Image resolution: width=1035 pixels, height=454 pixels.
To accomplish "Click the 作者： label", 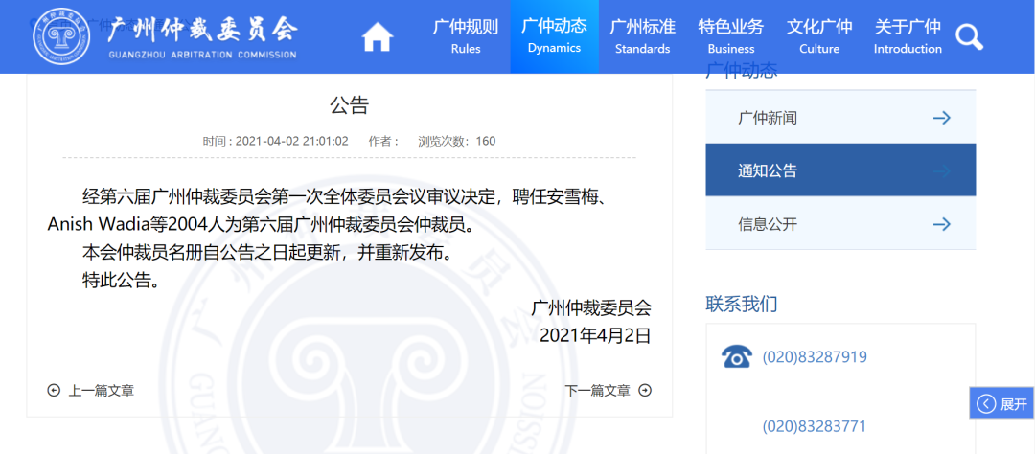I will tap(384, 141).
